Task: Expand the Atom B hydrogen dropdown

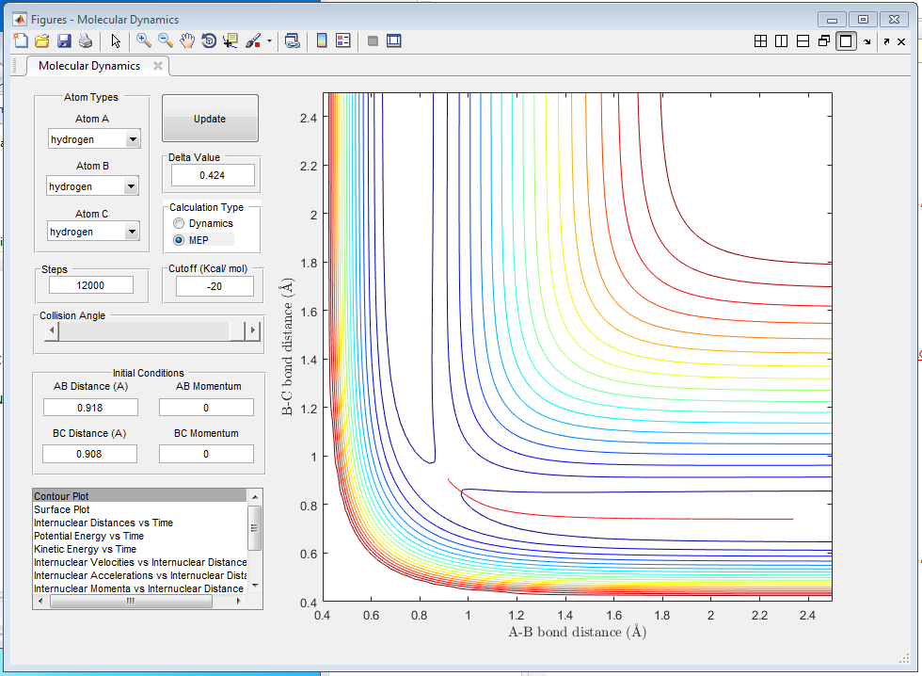Action: tap(130, 186)
